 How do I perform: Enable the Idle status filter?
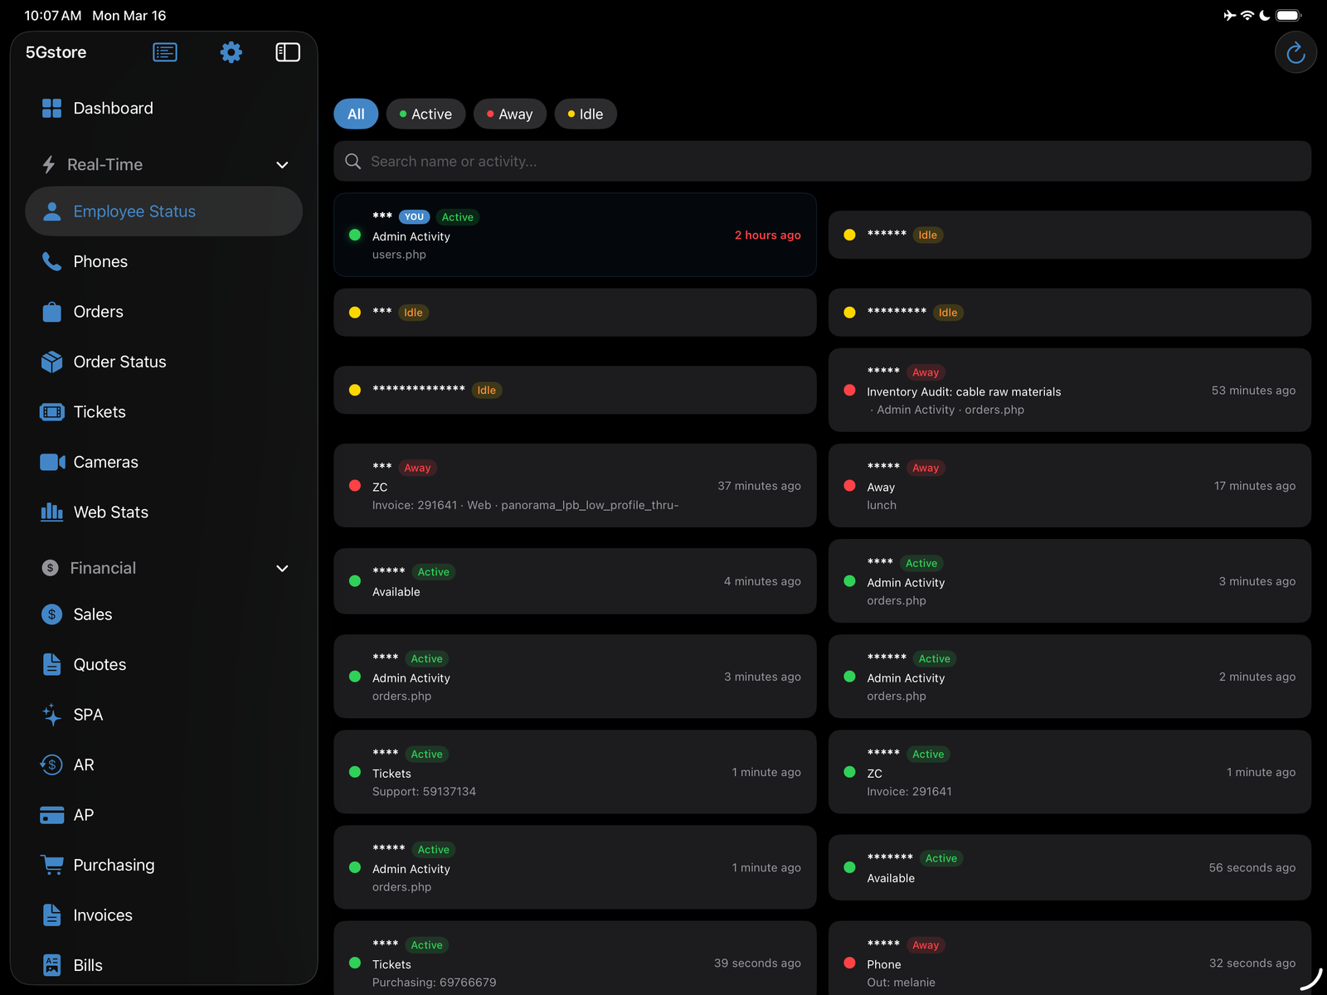586,114
